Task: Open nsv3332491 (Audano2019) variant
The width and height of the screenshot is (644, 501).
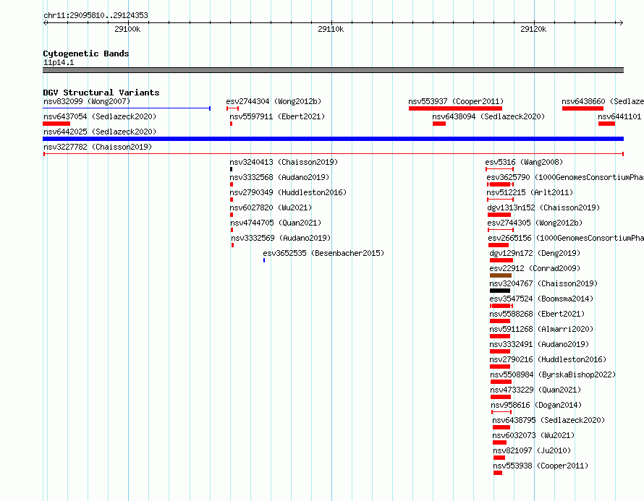Action: coord(539,344)
